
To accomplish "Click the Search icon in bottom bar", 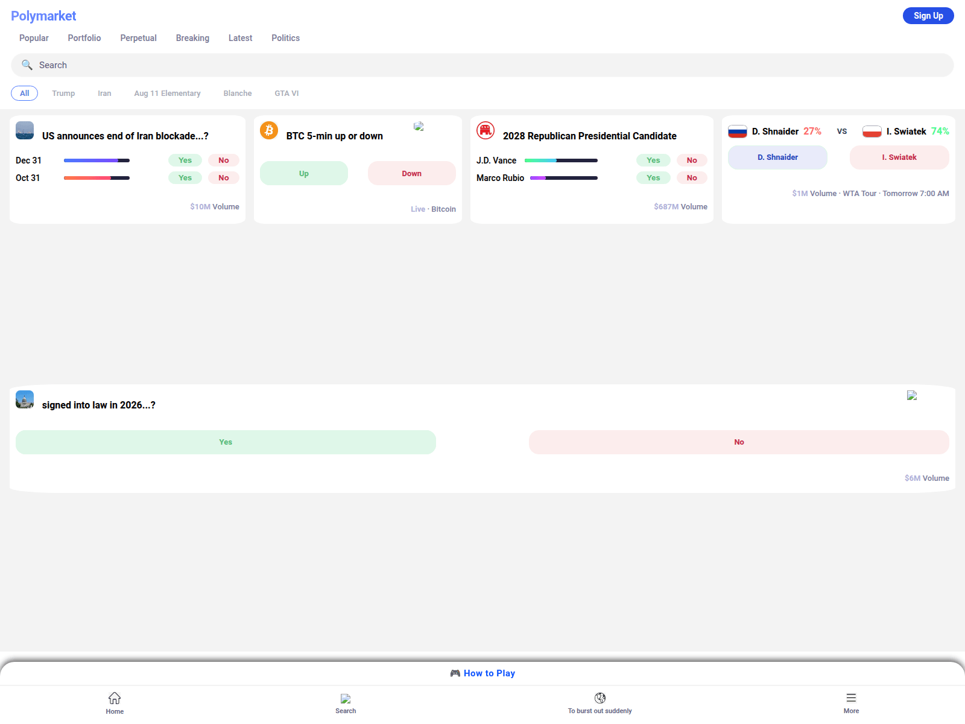I will pyautogui.click(x=346, y=699).
